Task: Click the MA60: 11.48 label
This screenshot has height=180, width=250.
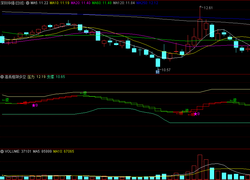Action: click(x=102, y=3)
